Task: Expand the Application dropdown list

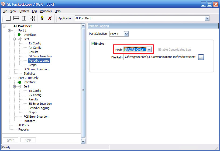Action: click(207, 18)
